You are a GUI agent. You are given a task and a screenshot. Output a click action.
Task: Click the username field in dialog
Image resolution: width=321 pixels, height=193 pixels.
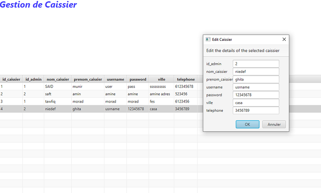click(256, 87)
